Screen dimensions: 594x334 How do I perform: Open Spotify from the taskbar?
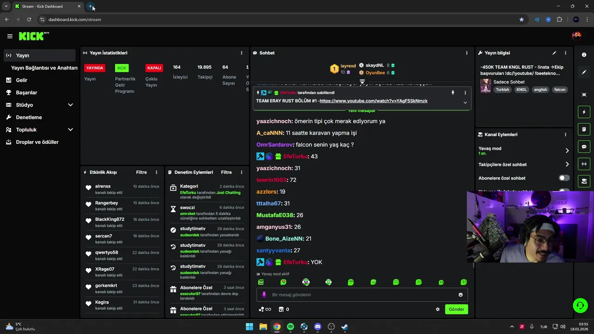click(291, 327)
